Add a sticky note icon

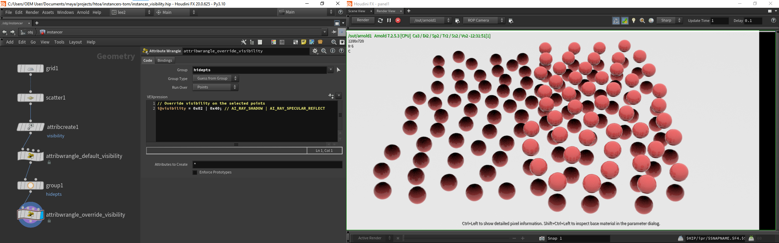click(x=304, y=42)
